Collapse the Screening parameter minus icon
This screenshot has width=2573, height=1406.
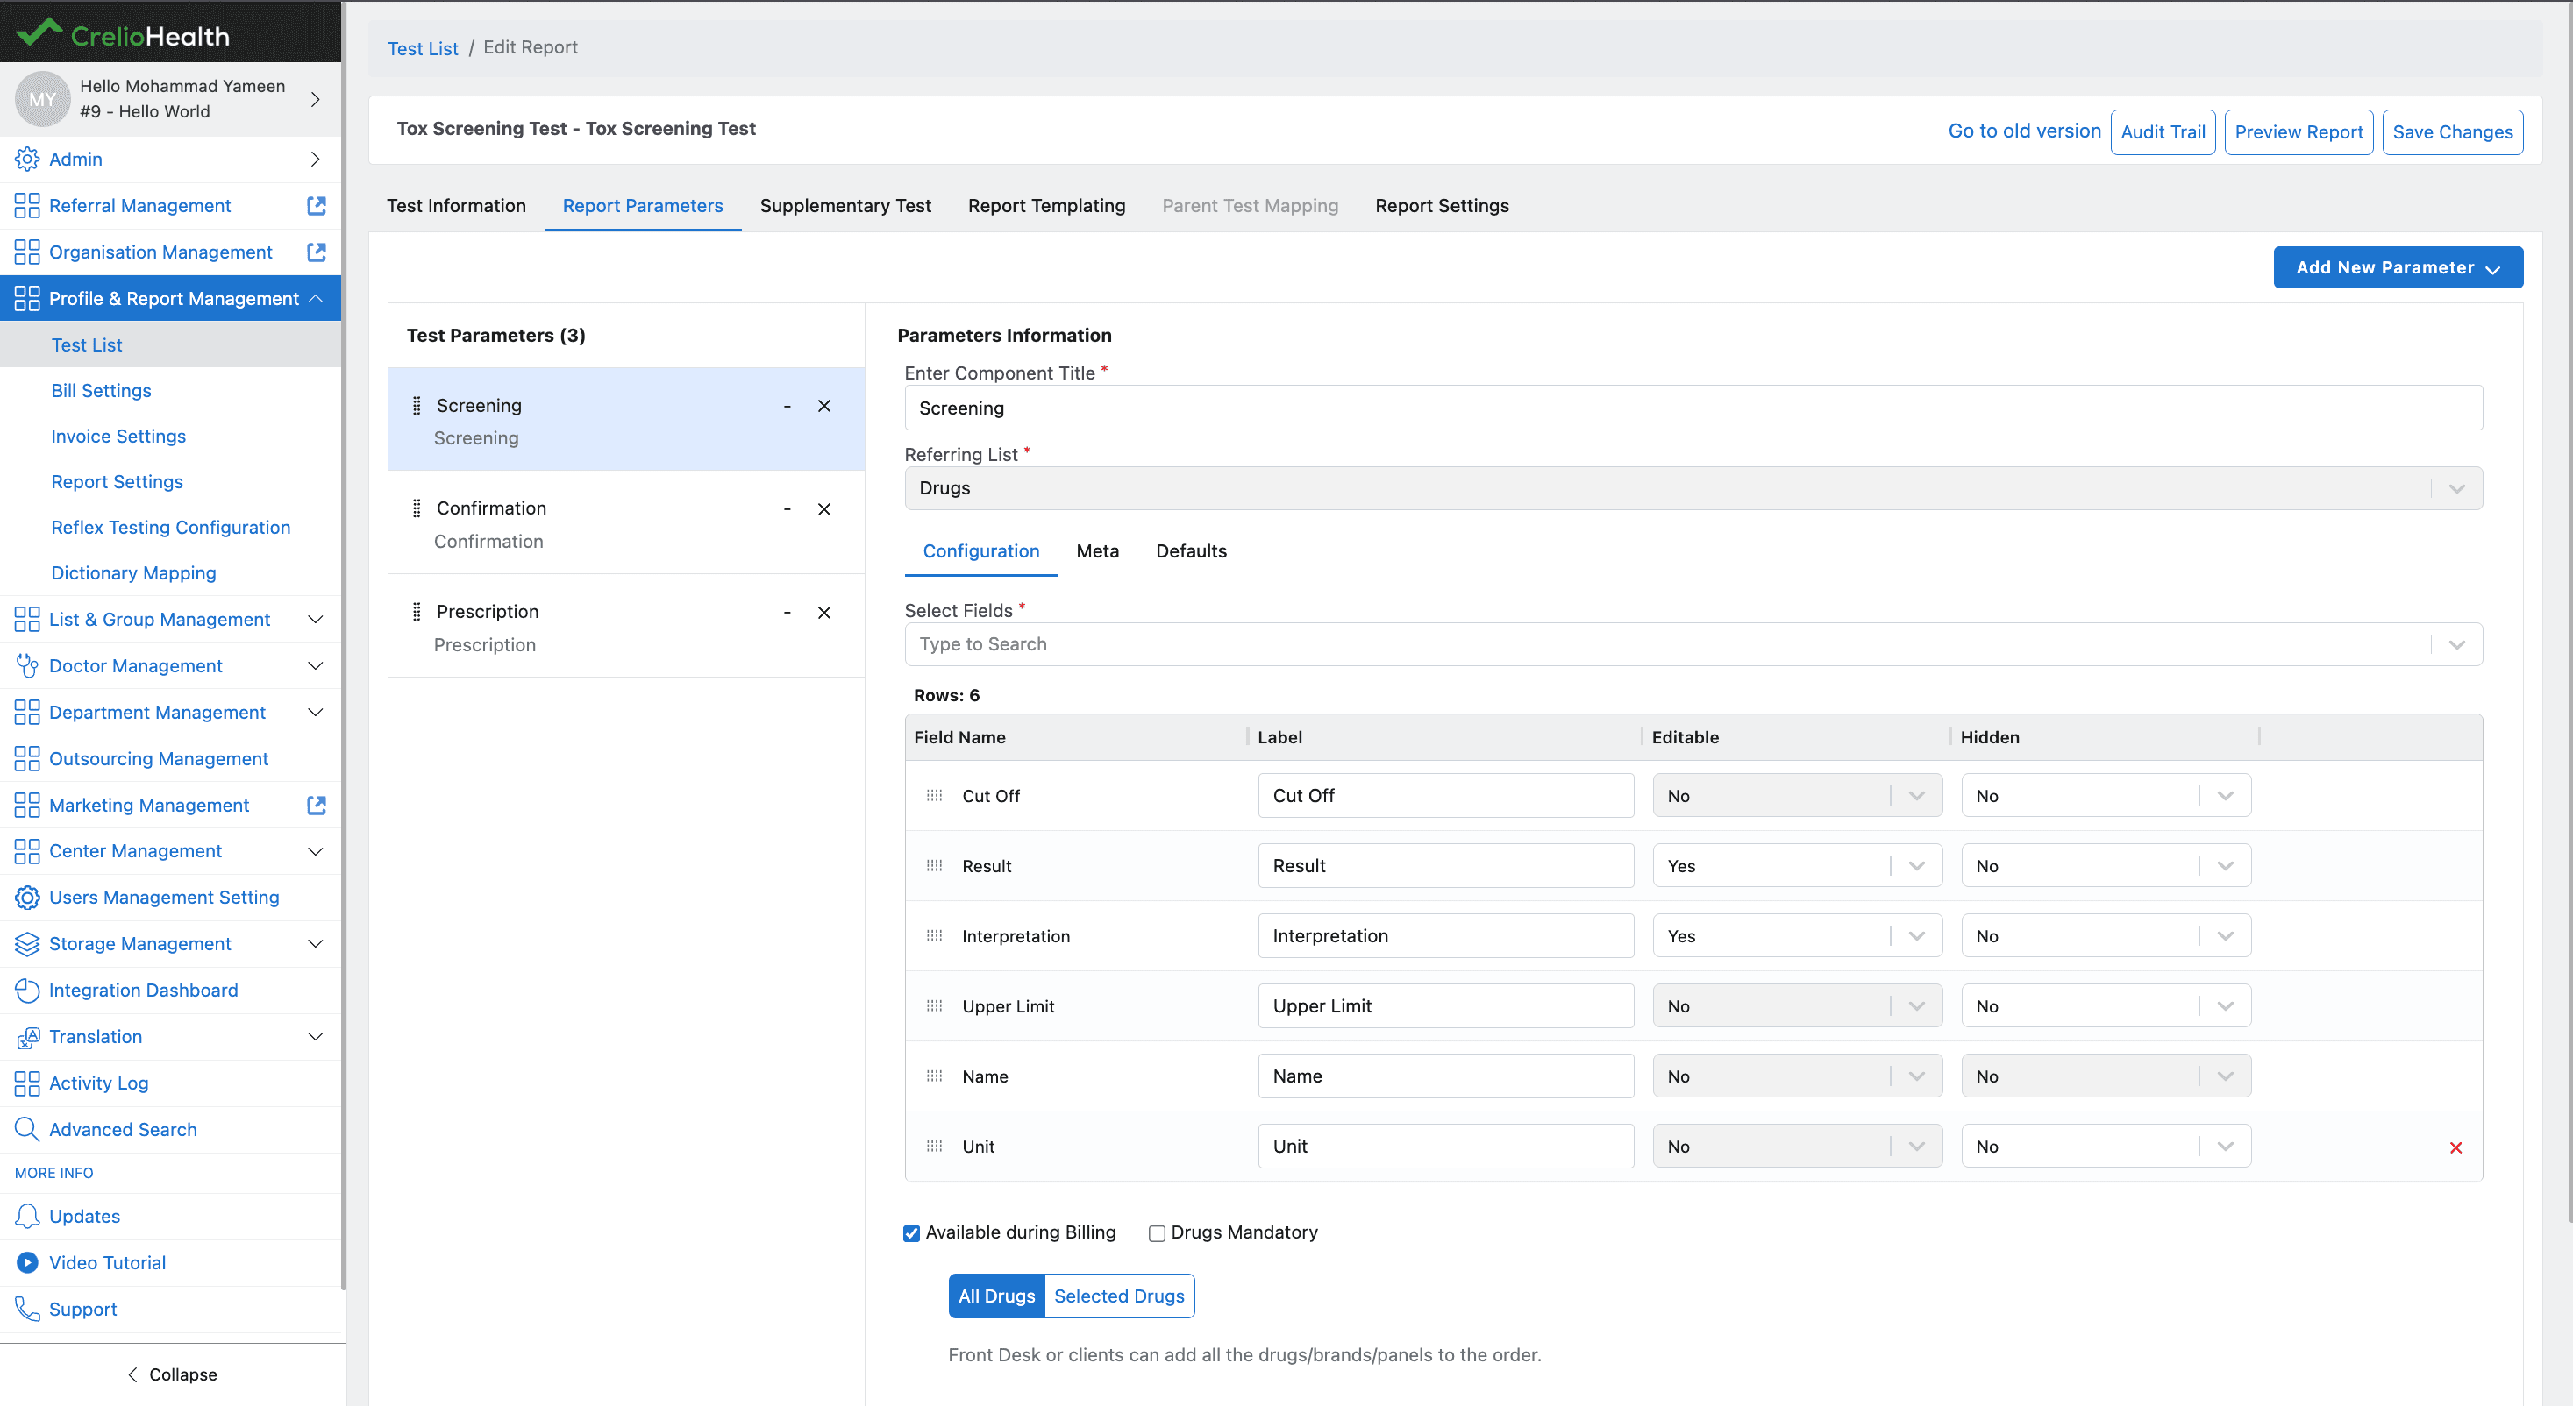pyautogui.click(x=788, y=407)
